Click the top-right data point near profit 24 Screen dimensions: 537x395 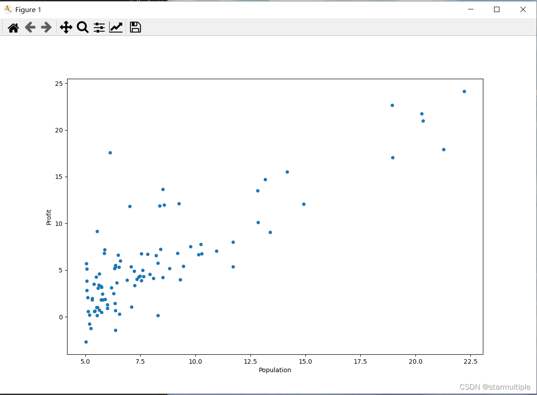coord(464,91)
